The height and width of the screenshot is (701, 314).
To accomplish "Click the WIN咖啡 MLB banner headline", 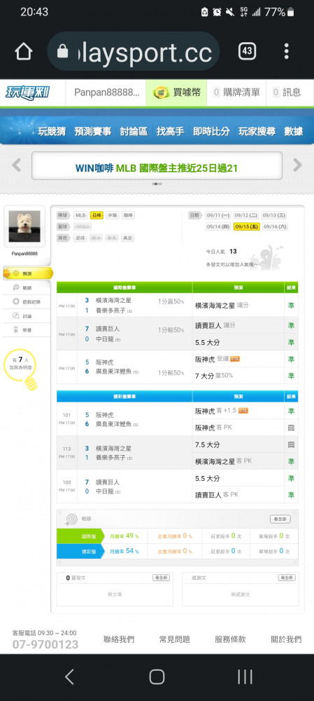I will [157, 168].
